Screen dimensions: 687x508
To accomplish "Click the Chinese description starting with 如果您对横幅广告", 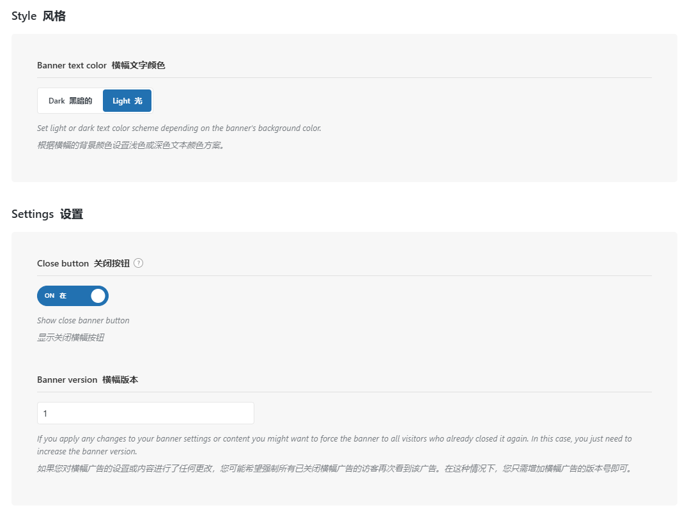I will tap(335, 468).
